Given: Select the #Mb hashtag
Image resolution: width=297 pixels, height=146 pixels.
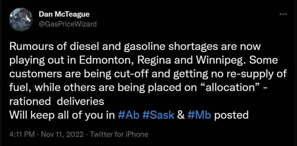Looking at the screenshot, I should (x=199, y=115).
